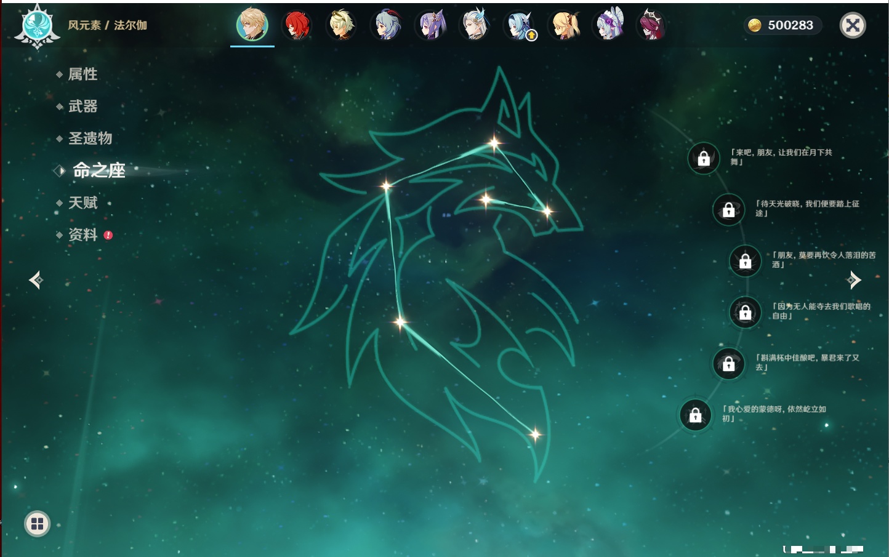Click the gold Mora coin icon
889x557 pixels.
pyautogui.click(x=754, y=25)
